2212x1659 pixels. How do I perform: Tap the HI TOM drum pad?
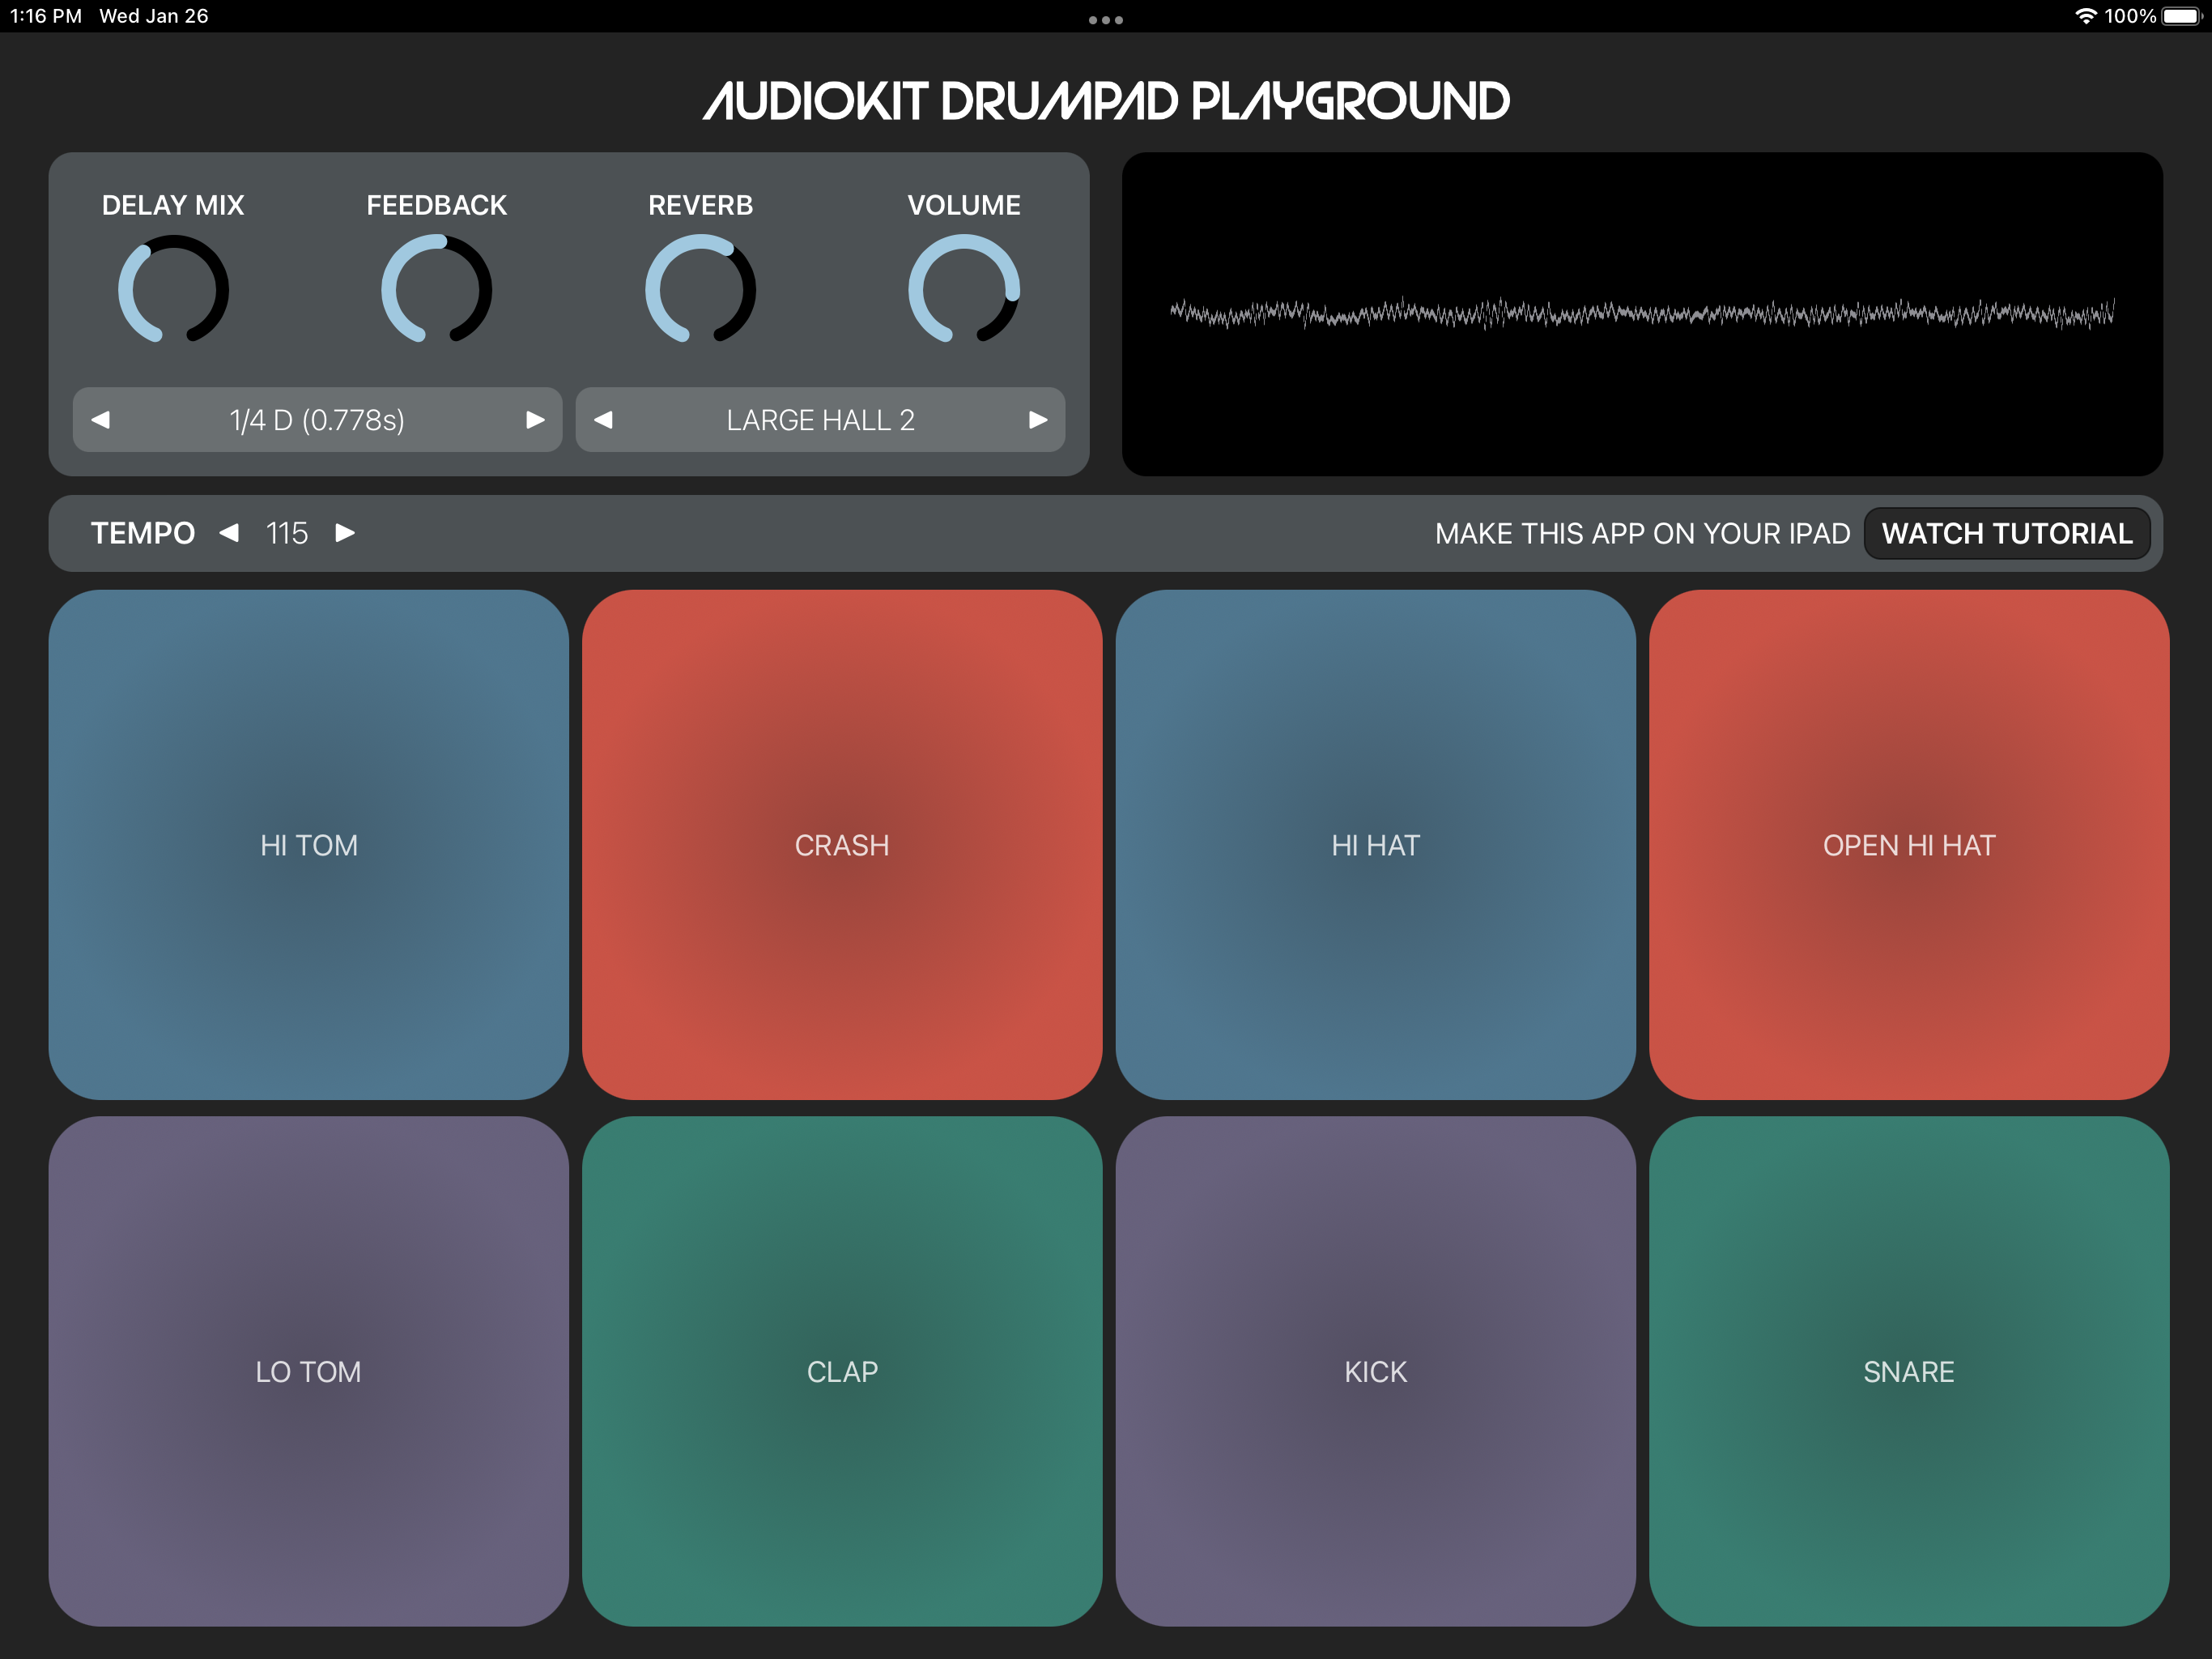pos(308,845)
